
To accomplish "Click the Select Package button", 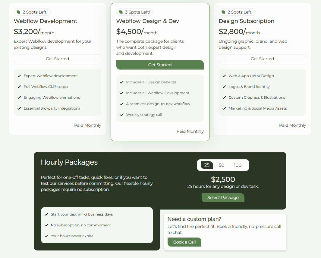I will click(x=223, y=198).
